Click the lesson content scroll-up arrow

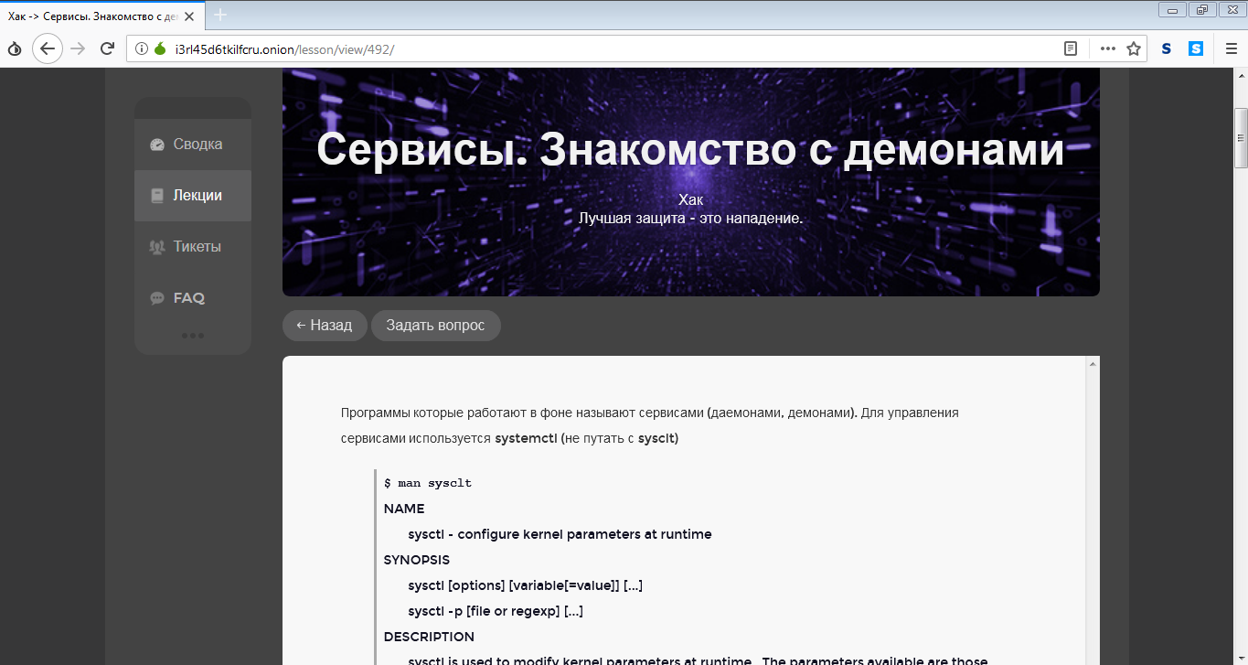pos(1092,364)
